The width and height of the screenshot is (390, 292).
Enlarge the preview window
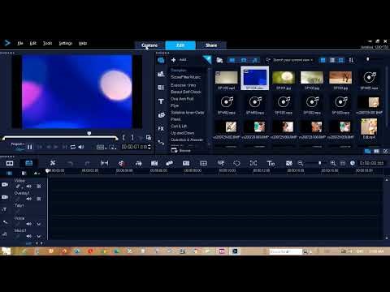click(x=149, y=138)
